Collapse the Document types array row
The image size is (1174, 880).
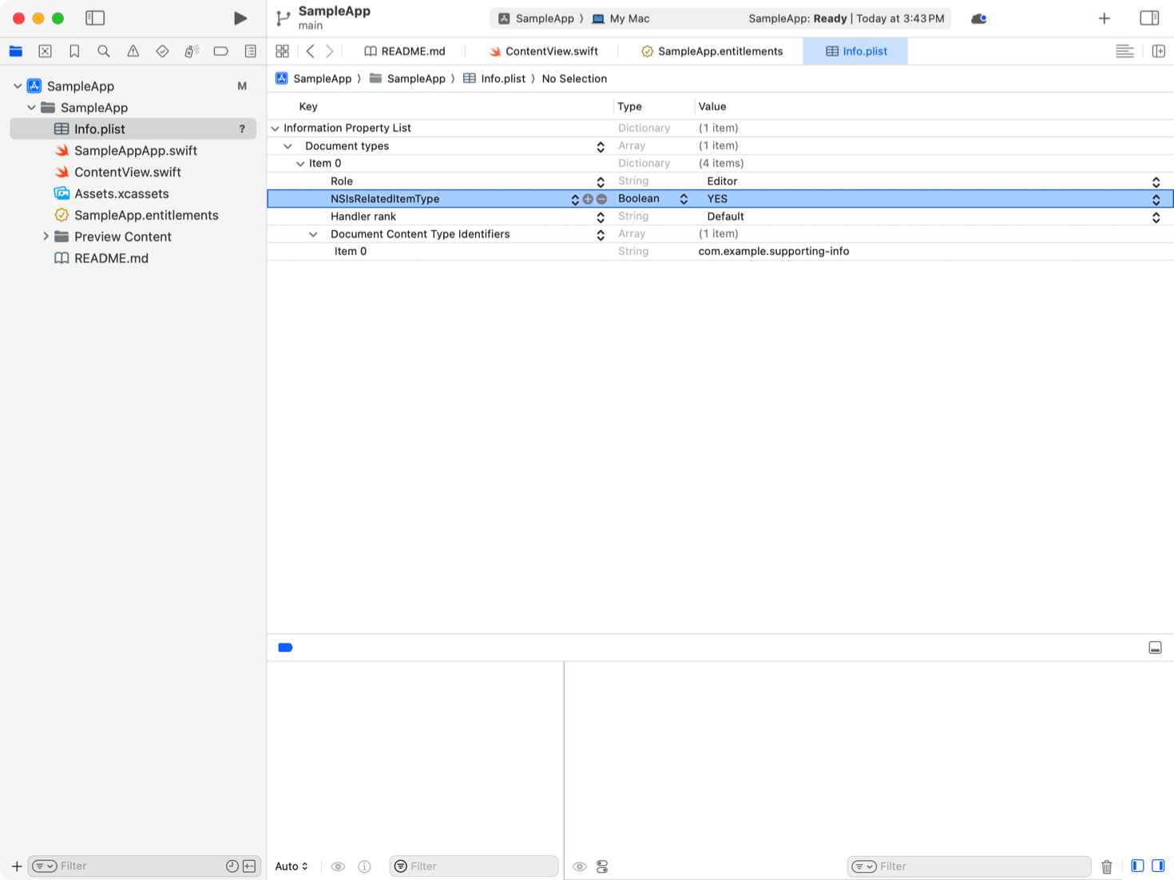pos(288,146)
